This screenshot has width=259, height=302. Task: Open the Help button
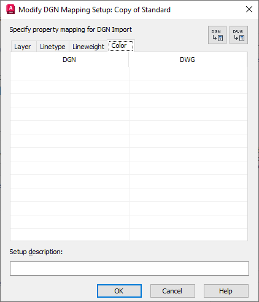point(226,291)
